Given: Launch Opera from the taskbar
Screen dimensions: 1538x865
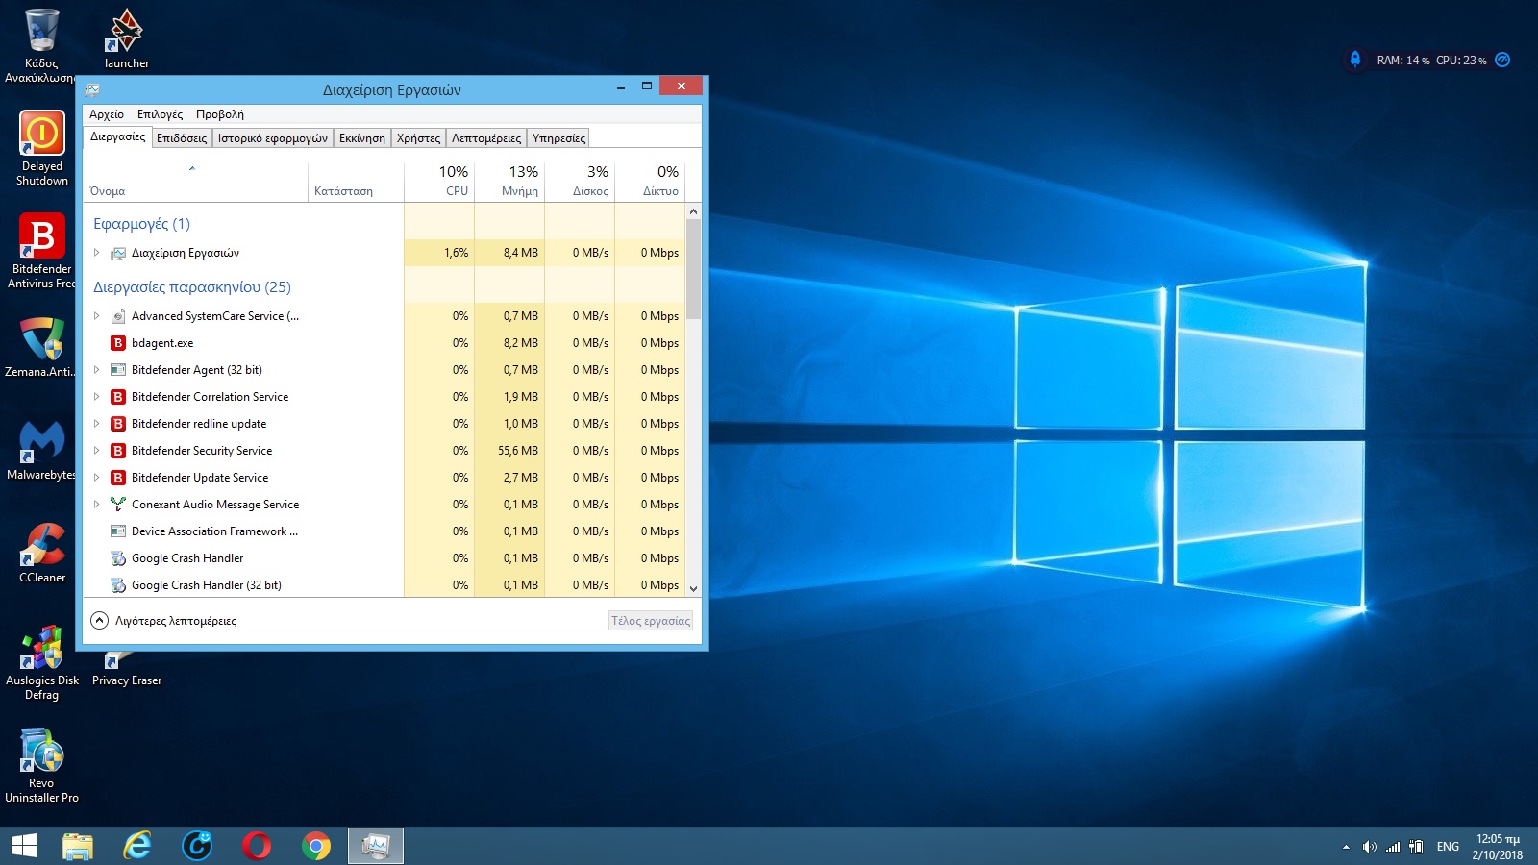Looking at the screenshot, I should click(257, 846).
